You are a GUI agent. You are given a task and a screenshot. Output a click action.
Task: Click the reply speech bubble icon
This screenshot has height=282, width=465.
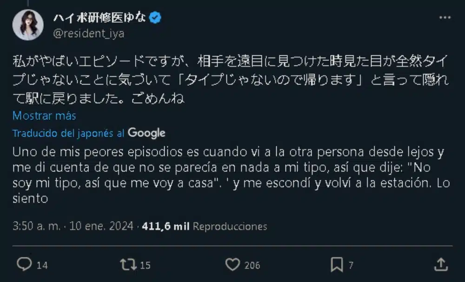click(x=24, y=265)
